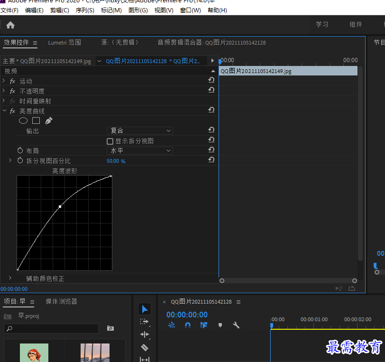Open the 布局 水平 dropdown
The height and width of the screenshot is (362, 385).
point(140,151)
